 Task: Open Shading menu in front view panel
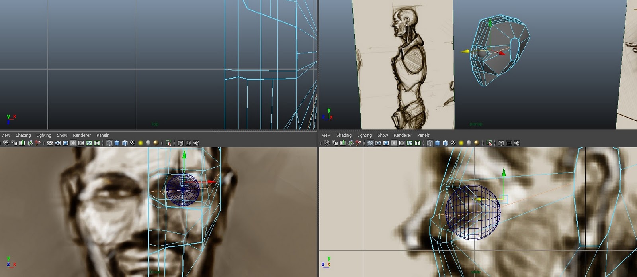click(23, 135)
